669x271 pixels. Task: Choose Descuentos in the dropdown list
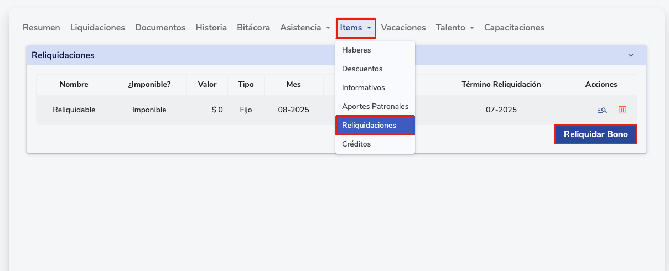(x=362, y=69)
